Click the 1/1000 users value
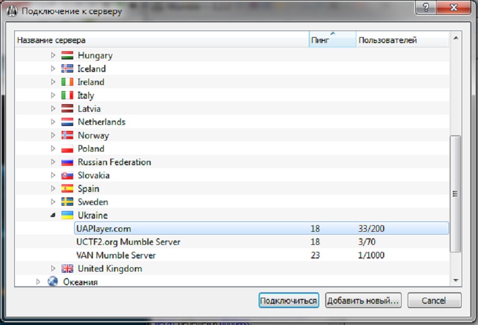 (371, 255)
